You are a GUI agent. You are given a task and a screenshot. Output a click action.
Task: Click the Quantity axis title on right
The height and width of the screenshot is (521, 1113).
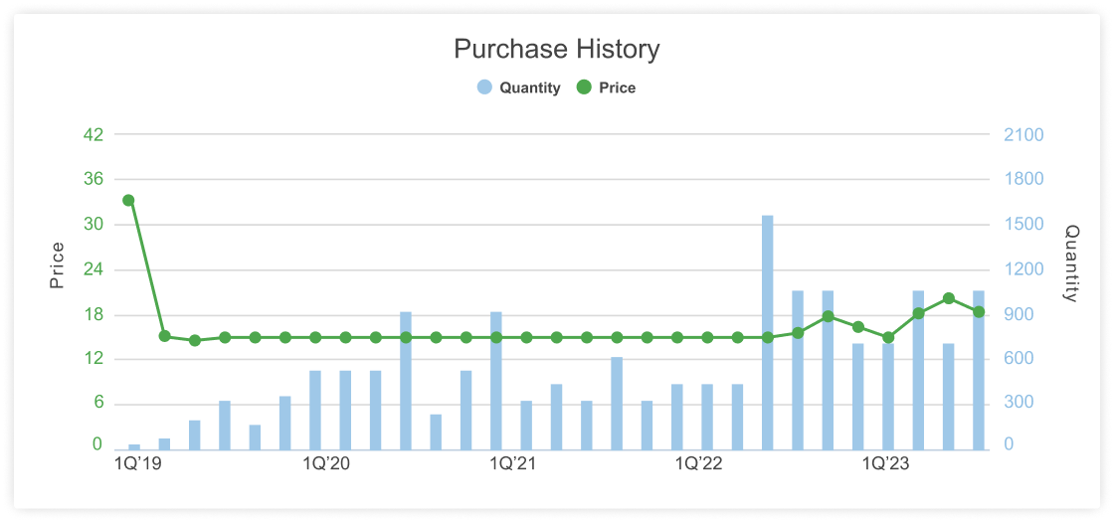click(x=1071, y=263)
